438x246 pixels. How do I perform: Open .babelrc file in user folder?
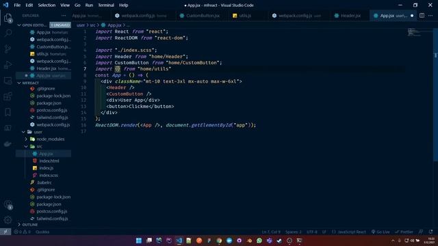[44, 182]
